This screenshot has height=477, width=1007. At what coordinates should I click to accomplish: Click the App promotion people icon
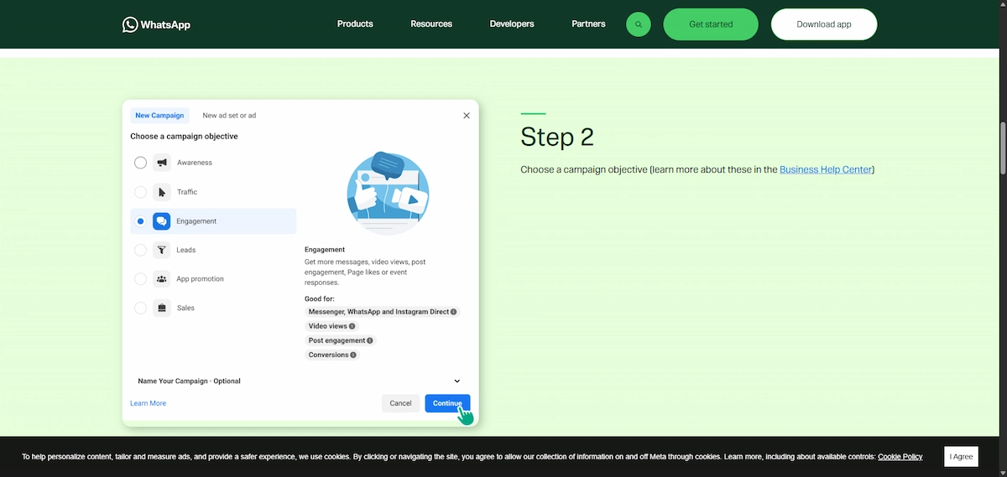click(x=162, y=279)
